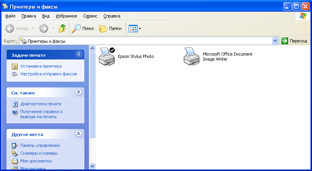312x171 pixels.
Task: Click the Back arrow icon
Action: click(9, 29)
